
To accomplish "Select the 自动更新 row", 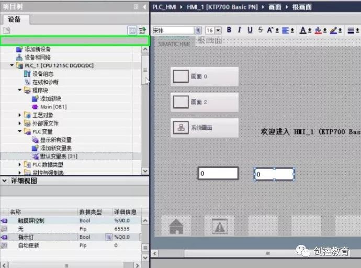I will click(71, 245).
